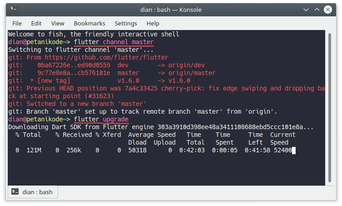342x206 pixels.
Task: Click the origin/dev text
Action: (186, 65)
